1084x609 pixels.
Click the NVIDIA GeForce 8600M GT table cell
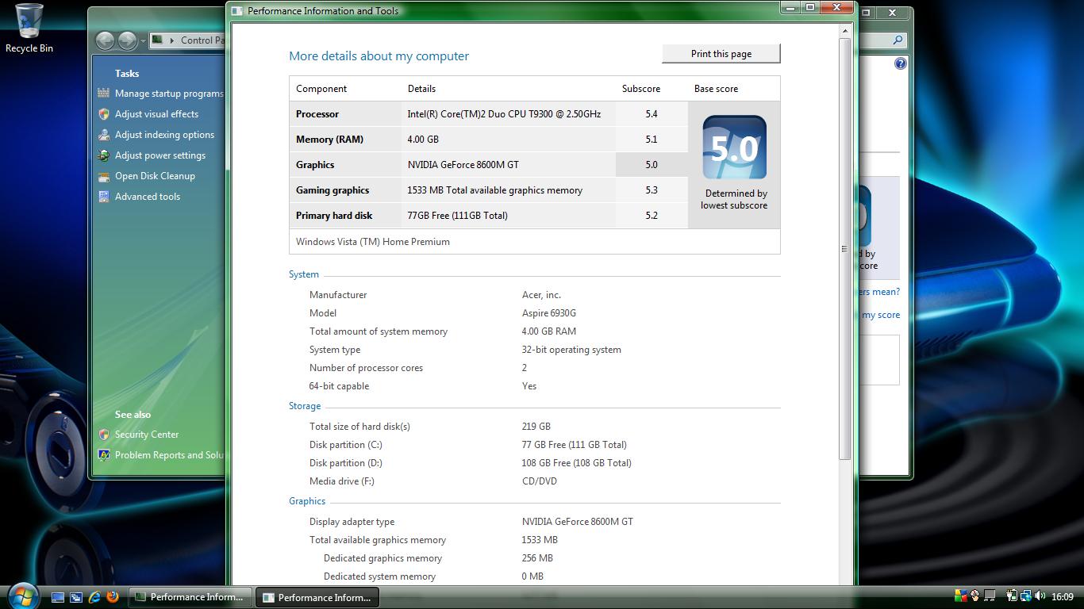[x=463, y=165]
